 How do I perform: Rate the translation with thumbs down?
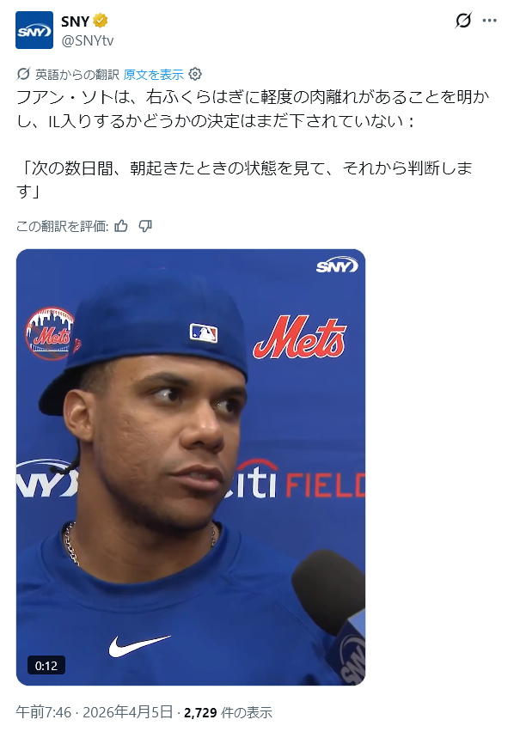145,227
